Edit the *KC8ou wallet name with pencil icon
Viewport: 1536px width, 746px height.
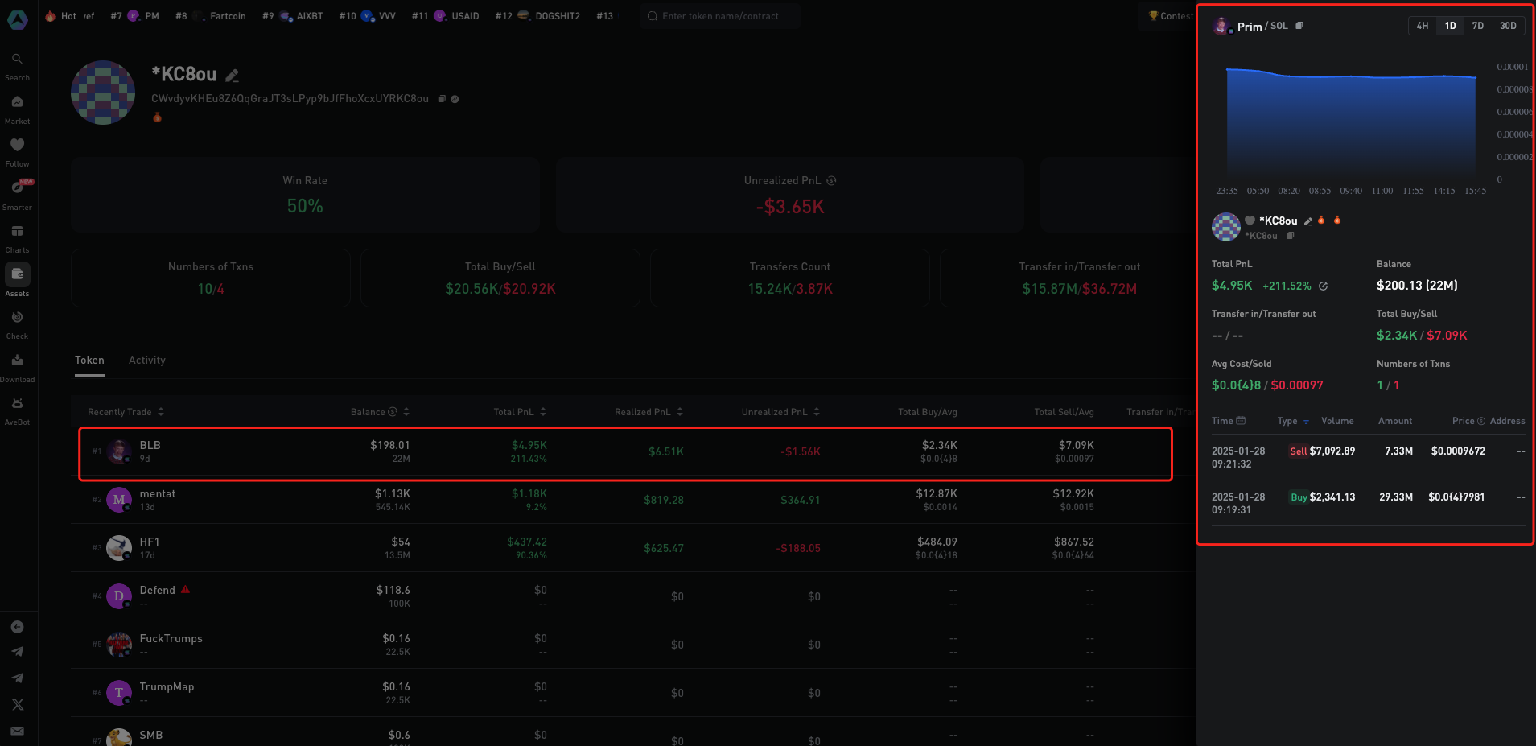click(x=232, y=76)
